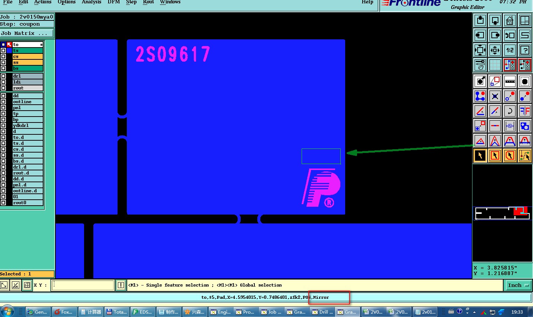Toggle display of the rout layer
The image size is (533, 317).
pyautogui.click(x=3, y=88)
